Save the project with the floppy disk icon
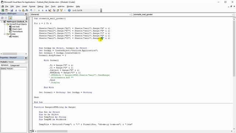This screenshot has width=236, height=133. tap(11, 10)
